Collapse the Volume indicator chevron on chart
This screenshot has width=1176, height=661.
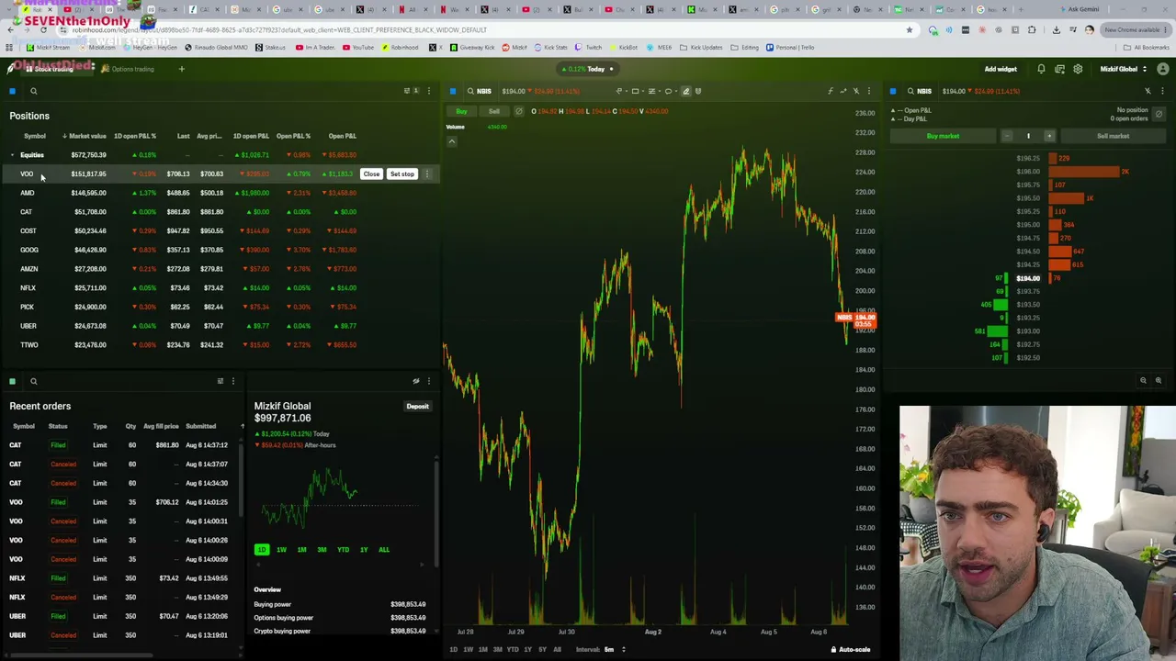[451, 141]
